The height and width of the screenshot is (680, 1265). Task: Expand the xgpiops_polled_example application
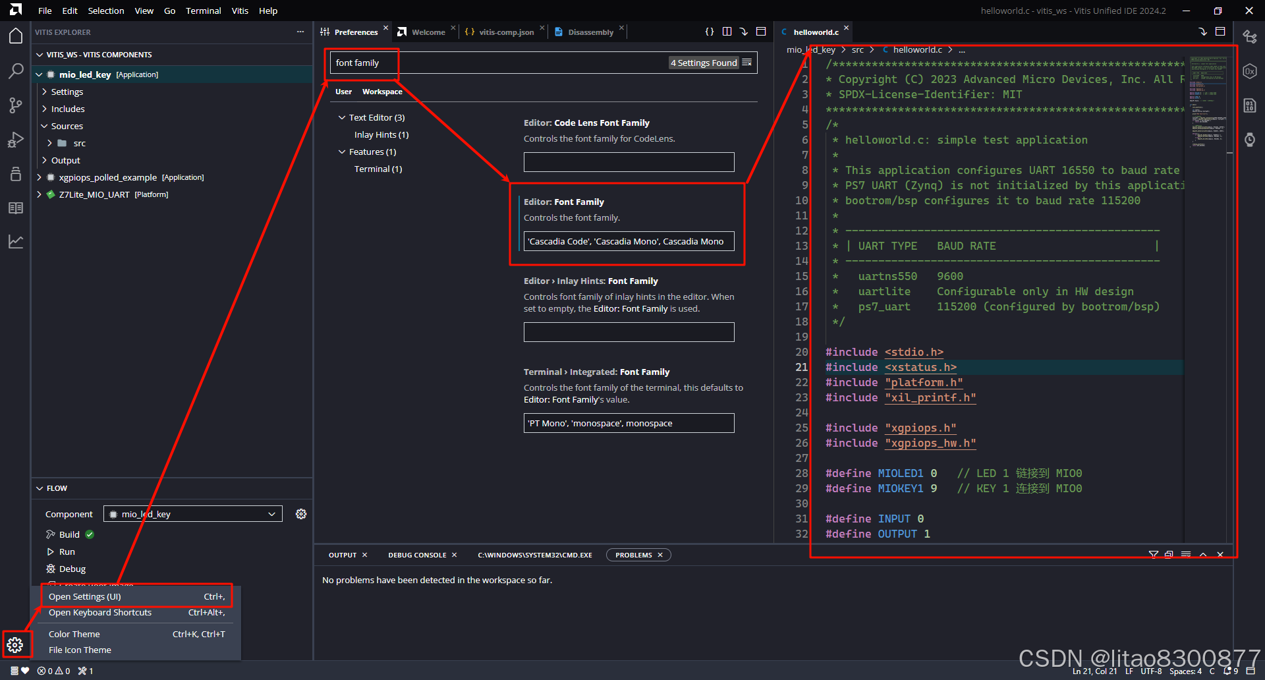40,177
